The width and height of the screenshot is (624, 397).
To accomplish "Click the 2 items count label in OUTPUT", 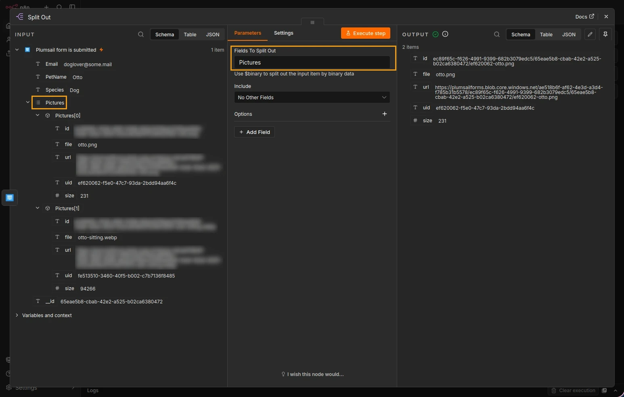I will point(410,47).
